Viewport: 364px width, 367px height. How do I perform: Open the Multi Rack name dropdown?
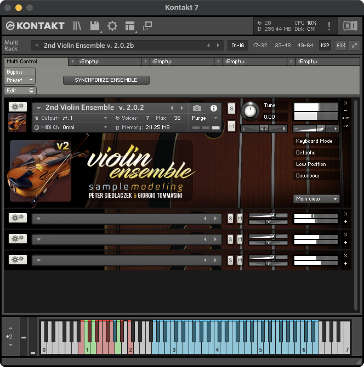(37, 45)
